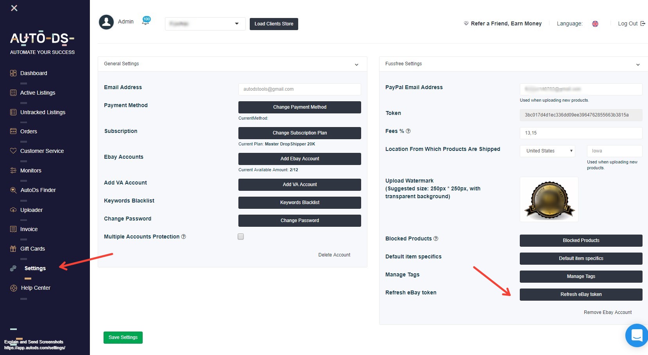Click the green Save Settings button
This screenshot has height=355, width=648.
click(123, 337)
